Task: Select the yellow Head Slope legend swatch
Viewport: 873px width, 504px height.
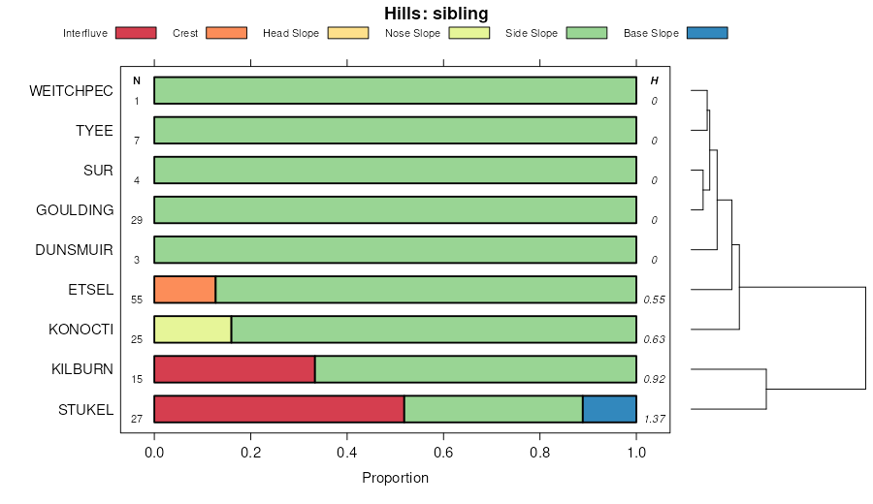Action: pyautogui.click(x=348, y=33)
